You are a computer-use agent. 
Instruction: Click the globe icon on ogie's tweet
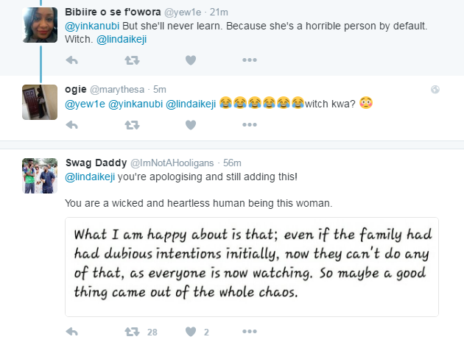(435, 90)
